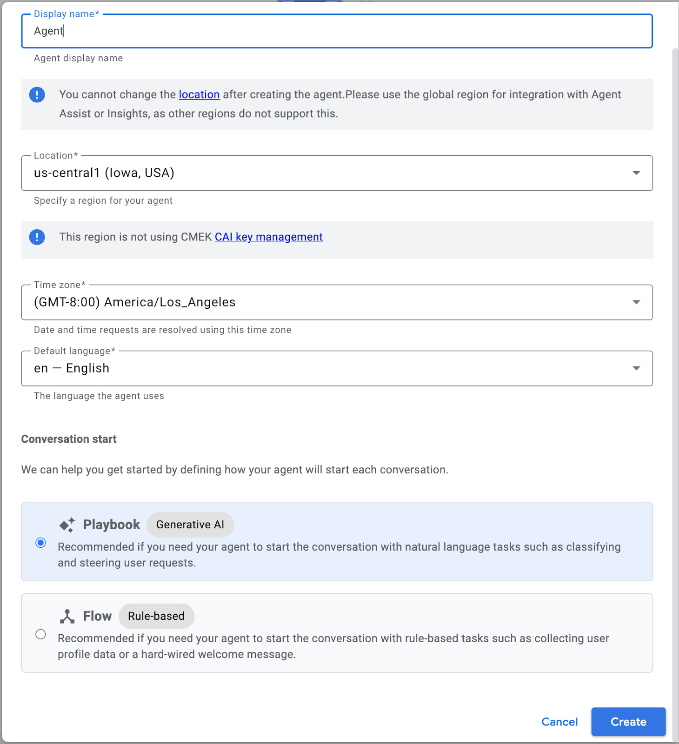Click the info icon beside CMEK notice
This screenshot has height=744, width=679.
tap(37, 237)
